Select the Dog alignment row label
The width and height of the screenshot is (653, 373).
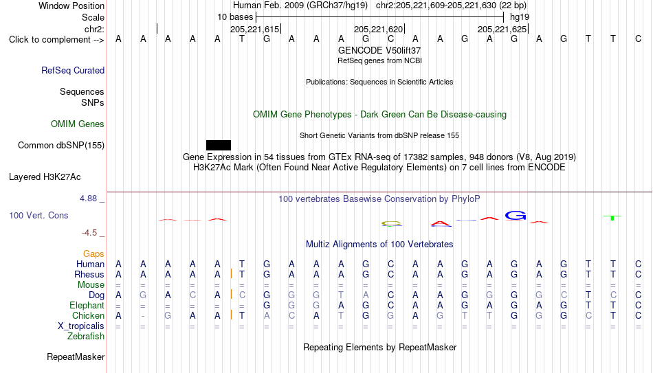point(97,295)
